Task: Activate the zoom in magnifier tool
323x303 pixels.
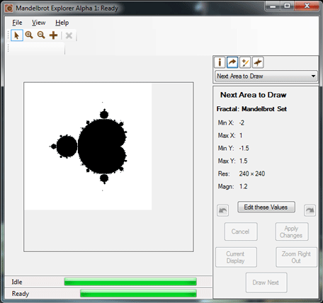Action: point(29,35)
